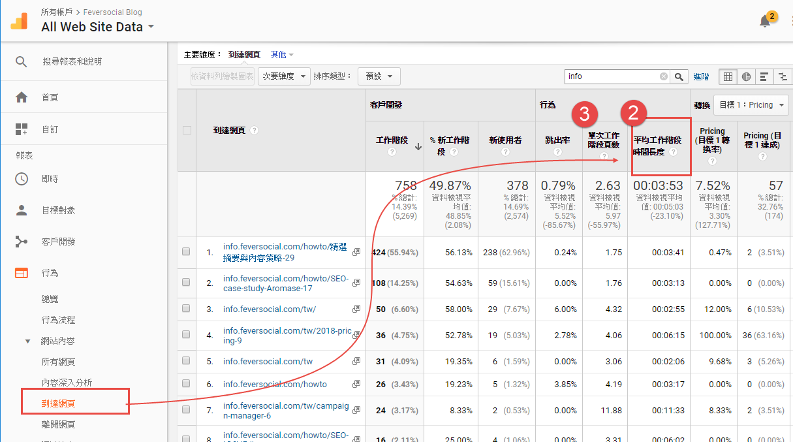Viewport: 793px width, 442px height.
Task: Switch to performance bar view icon
Action: click(x=764, y=76)
